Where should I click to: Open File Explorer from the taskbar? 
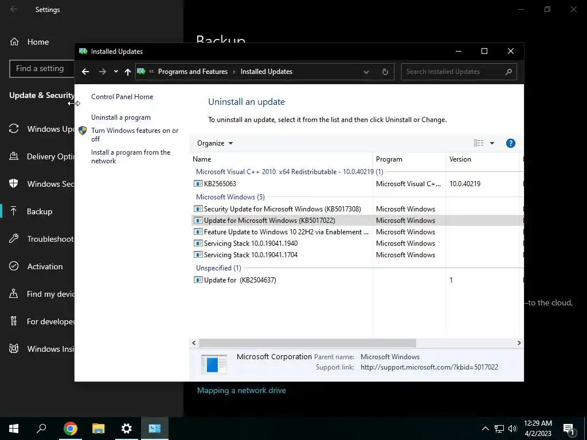99,429
